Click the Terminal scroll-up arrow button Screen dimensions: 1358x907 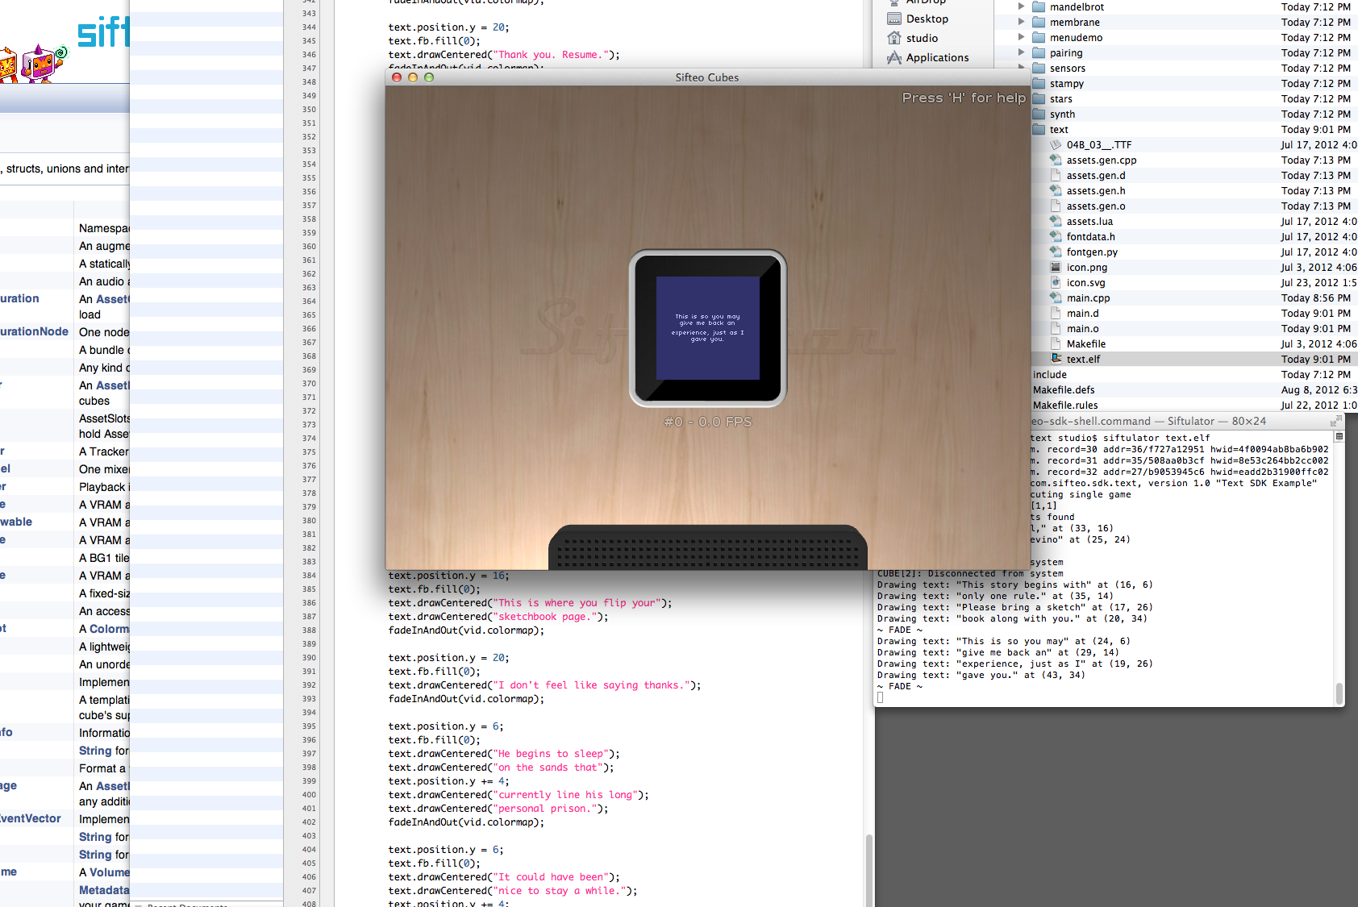click(1339, 437)
